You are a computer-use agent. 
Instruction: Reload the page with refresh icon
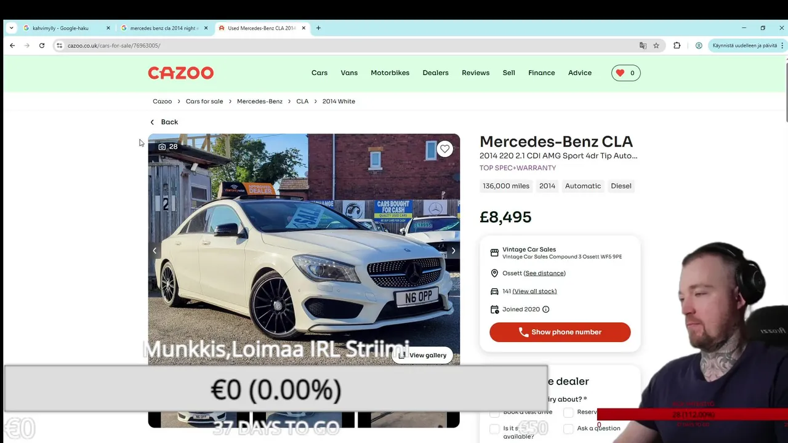(42, 46)
